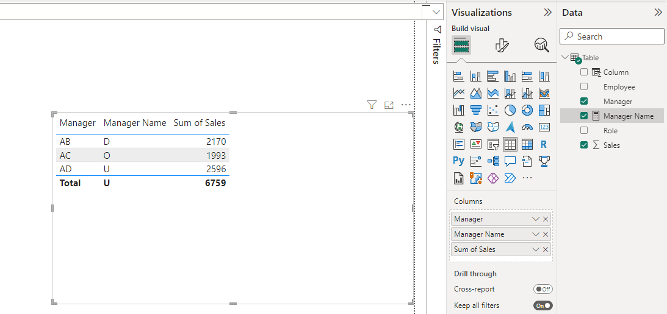Insert a Treemap visual

pos(544,110)
